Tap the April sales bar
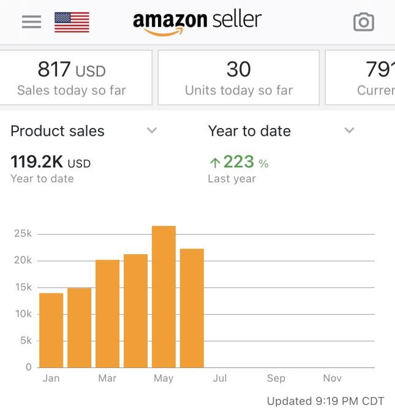 (135, 310)
